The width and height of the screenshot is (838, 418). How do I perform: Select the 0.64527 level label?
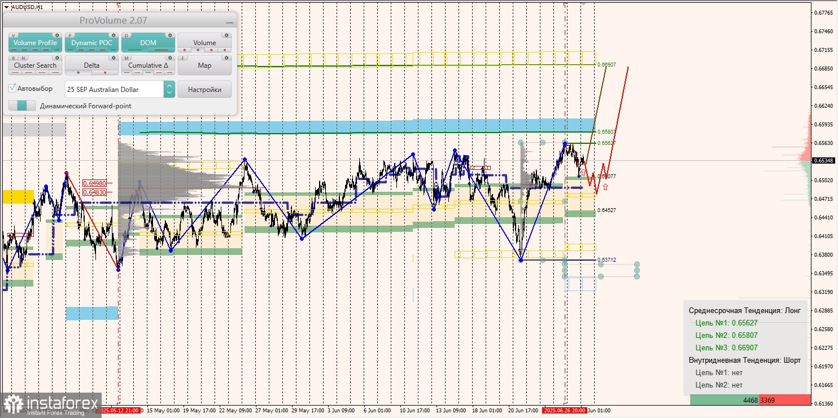click(606, 210)
